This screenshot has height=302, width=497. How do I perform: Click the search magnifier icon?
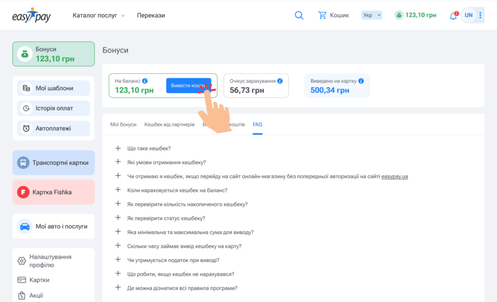tap(299, 15)
